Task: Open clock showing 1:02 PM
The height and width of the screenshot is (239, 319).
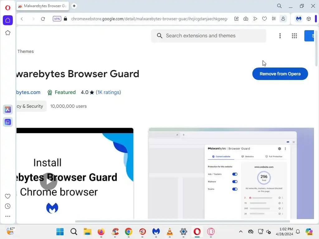Action: [x=284, y=232]
